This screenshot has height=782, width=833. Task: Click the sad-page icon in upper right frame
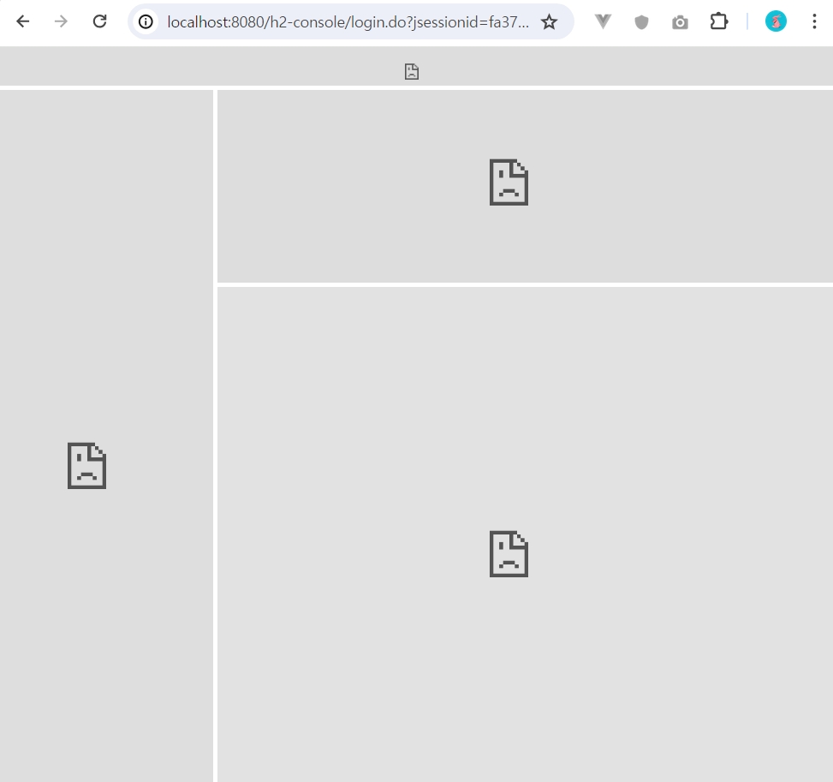point(509,182)
